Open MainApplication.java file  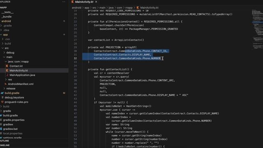click(x=22, y=75)
